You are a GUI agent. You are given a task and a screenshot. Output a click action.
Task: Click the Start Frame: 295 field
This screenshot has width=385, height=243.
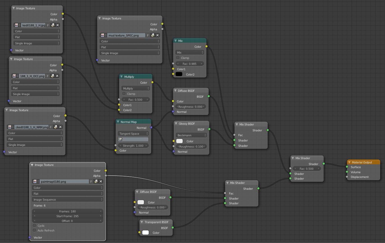(x=68, y=216)
